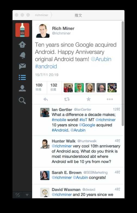The image size is (137, 213).
Task: Open the Search magnifier icon
Action: pyautogui.click(x=22, y=101)
